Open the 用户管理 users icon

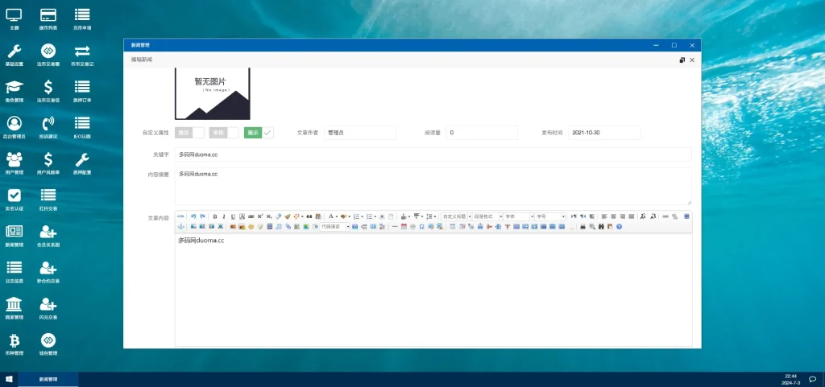click(15, 161)
